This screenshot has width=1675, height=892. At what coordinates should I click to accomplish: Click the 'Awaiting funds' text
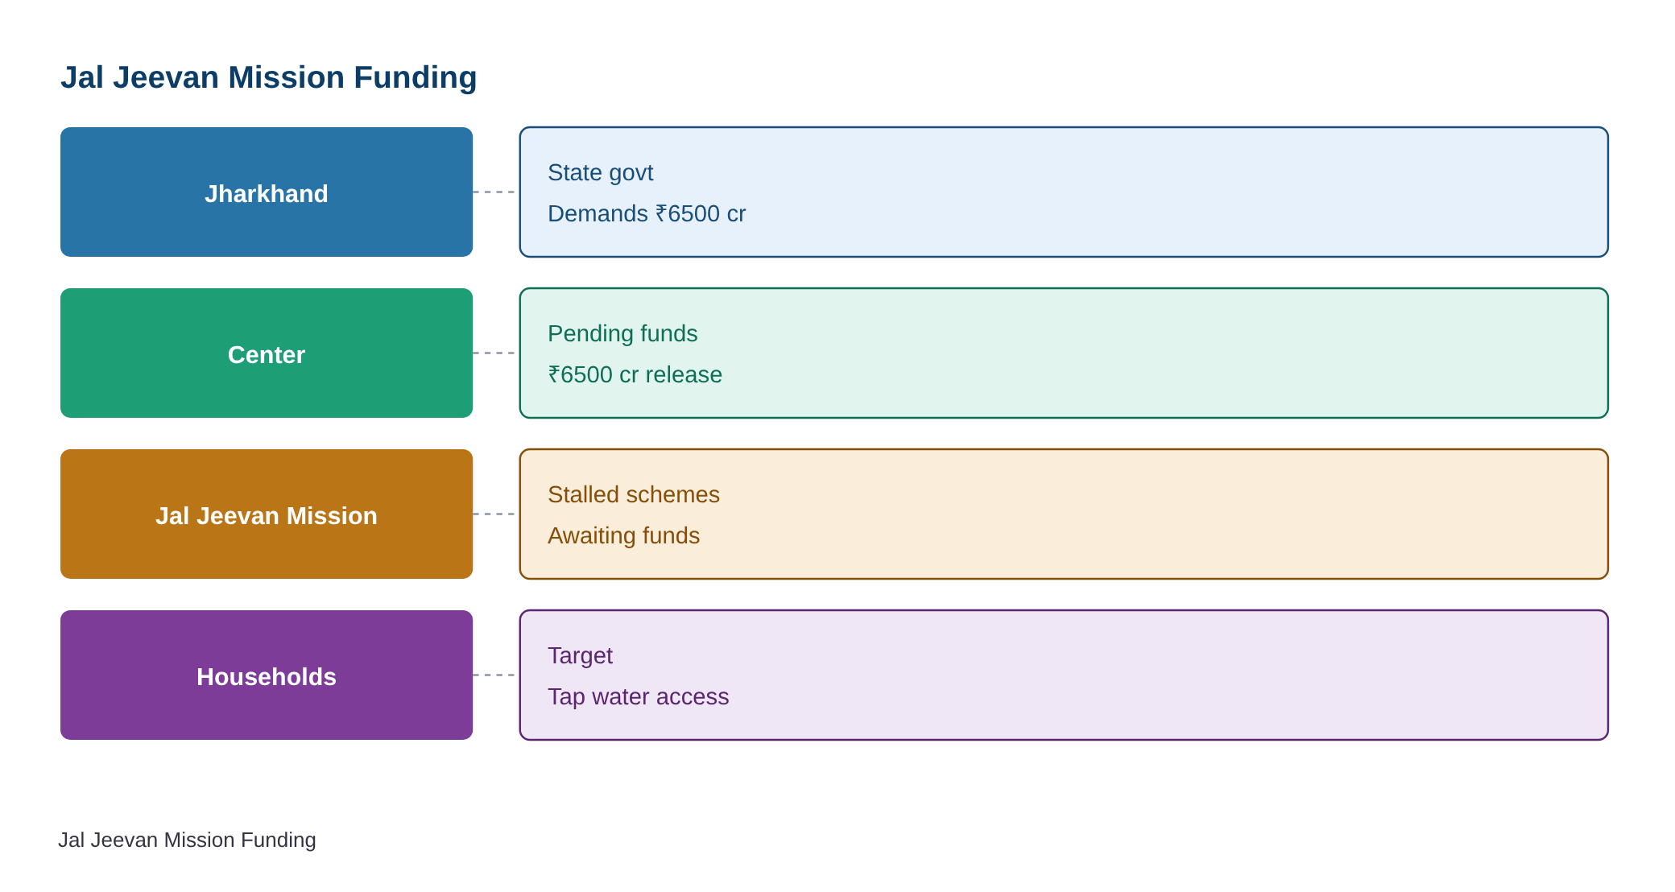click(623, 535)
